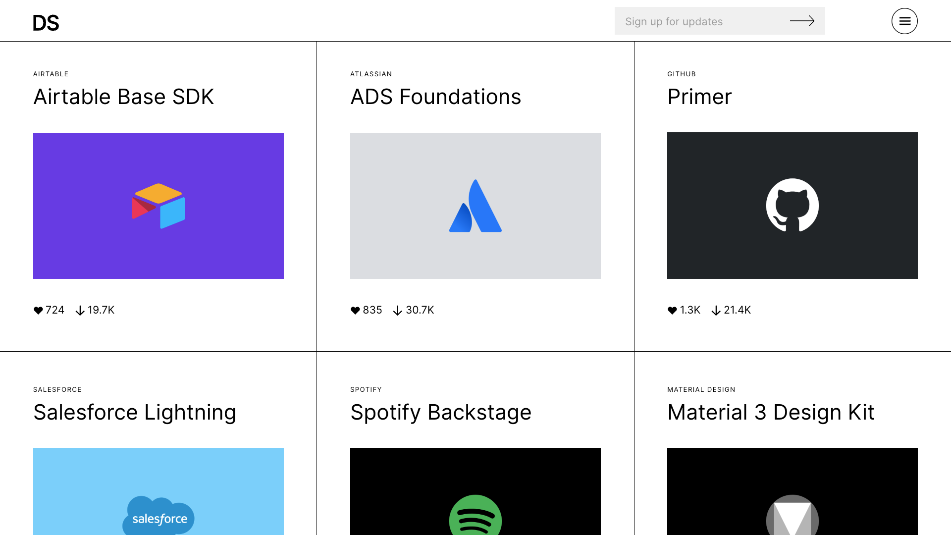Click download arrow icon next to 30.7K
Screen dimensions: 951x535
pyautogui.click(x=397, y=311)
